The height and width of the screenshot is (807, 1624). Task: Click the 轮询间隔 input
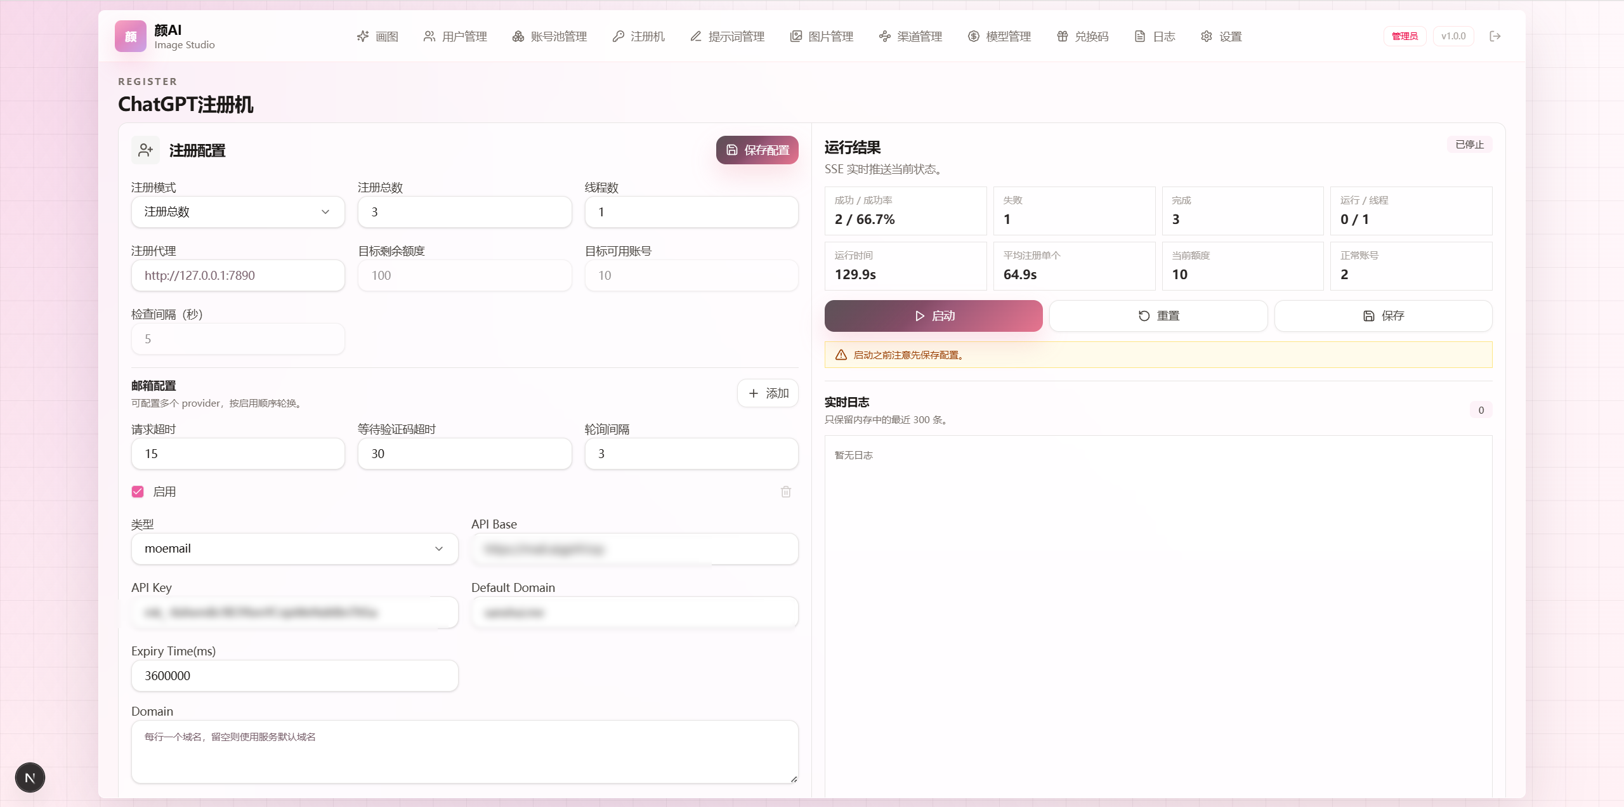coord(691,454)
